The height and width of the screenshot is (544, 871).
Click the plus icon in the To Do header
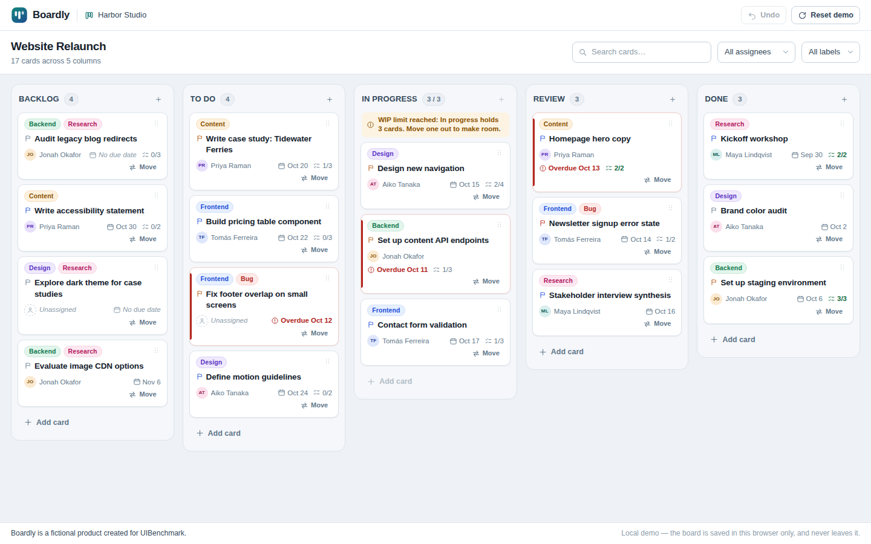coord(330,100)
